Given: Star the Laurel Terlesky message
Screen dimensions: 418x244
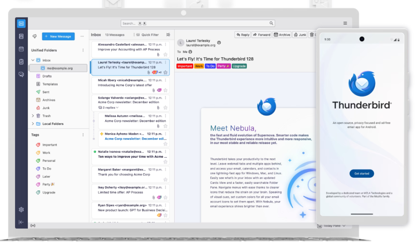Looking at the screenshot, I should pyautogui.click(x=166, y=72).
